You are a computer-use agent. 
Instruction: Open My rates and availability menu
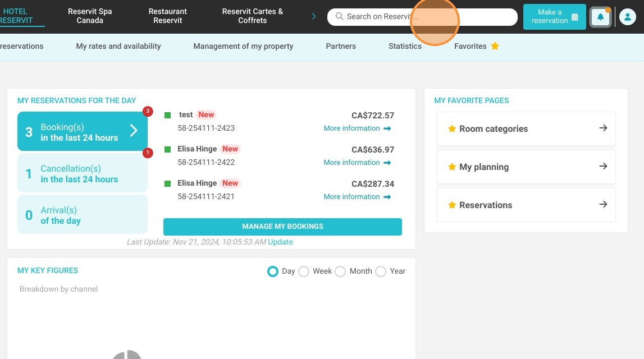point(118,47)
